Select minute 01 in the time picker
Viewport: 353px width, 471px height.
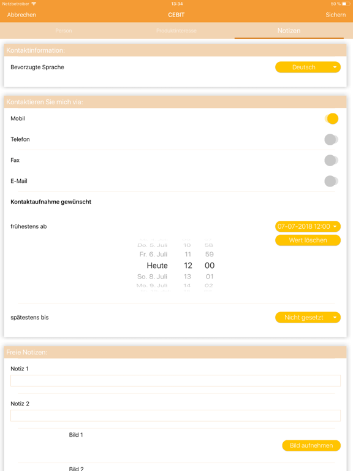coord(210,277)
